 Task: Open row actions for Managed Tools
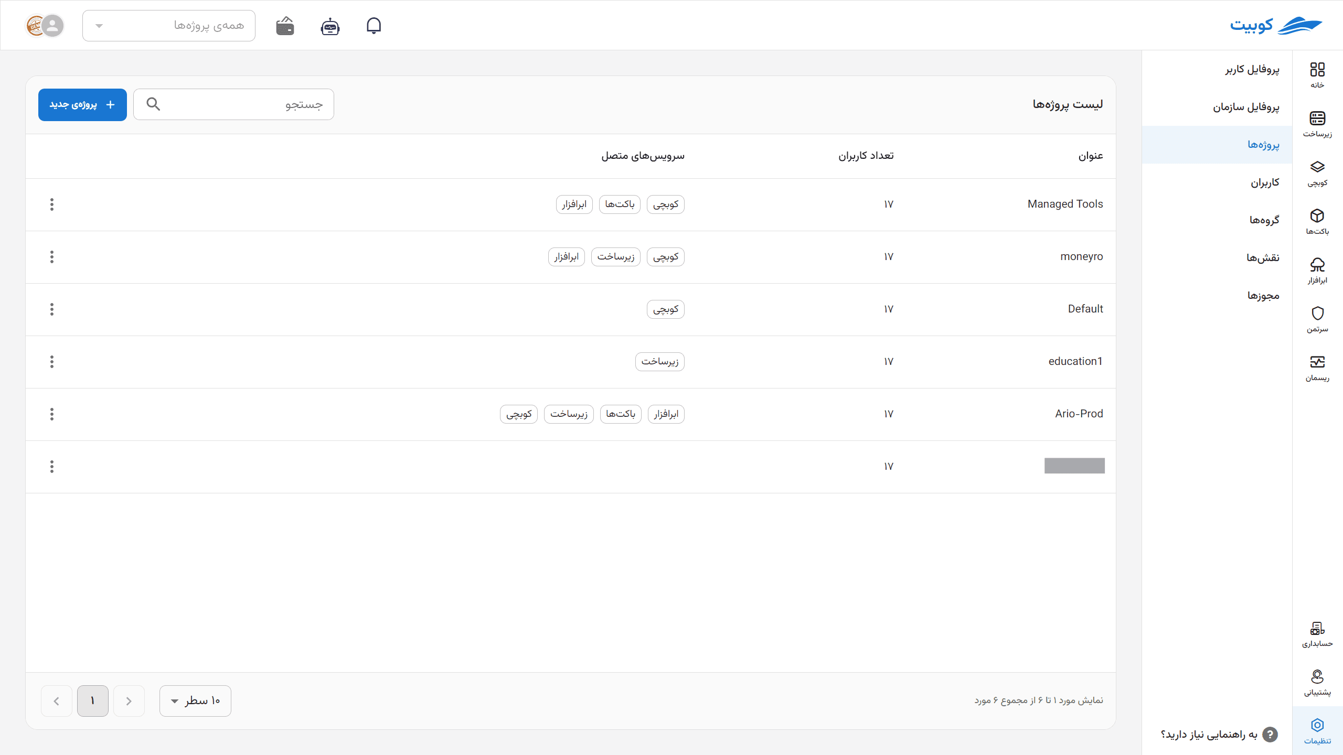coord(52,204)
